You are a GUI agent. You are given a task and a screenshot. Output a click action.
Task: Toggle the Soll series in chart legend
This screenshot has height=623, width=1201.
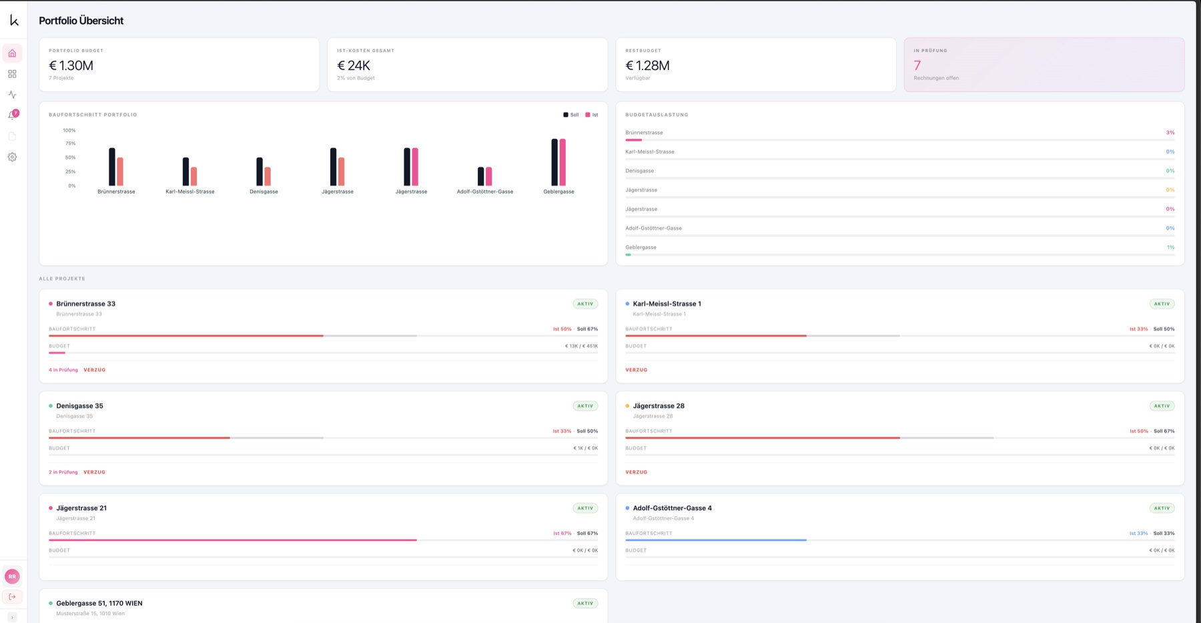coord(571,115)
